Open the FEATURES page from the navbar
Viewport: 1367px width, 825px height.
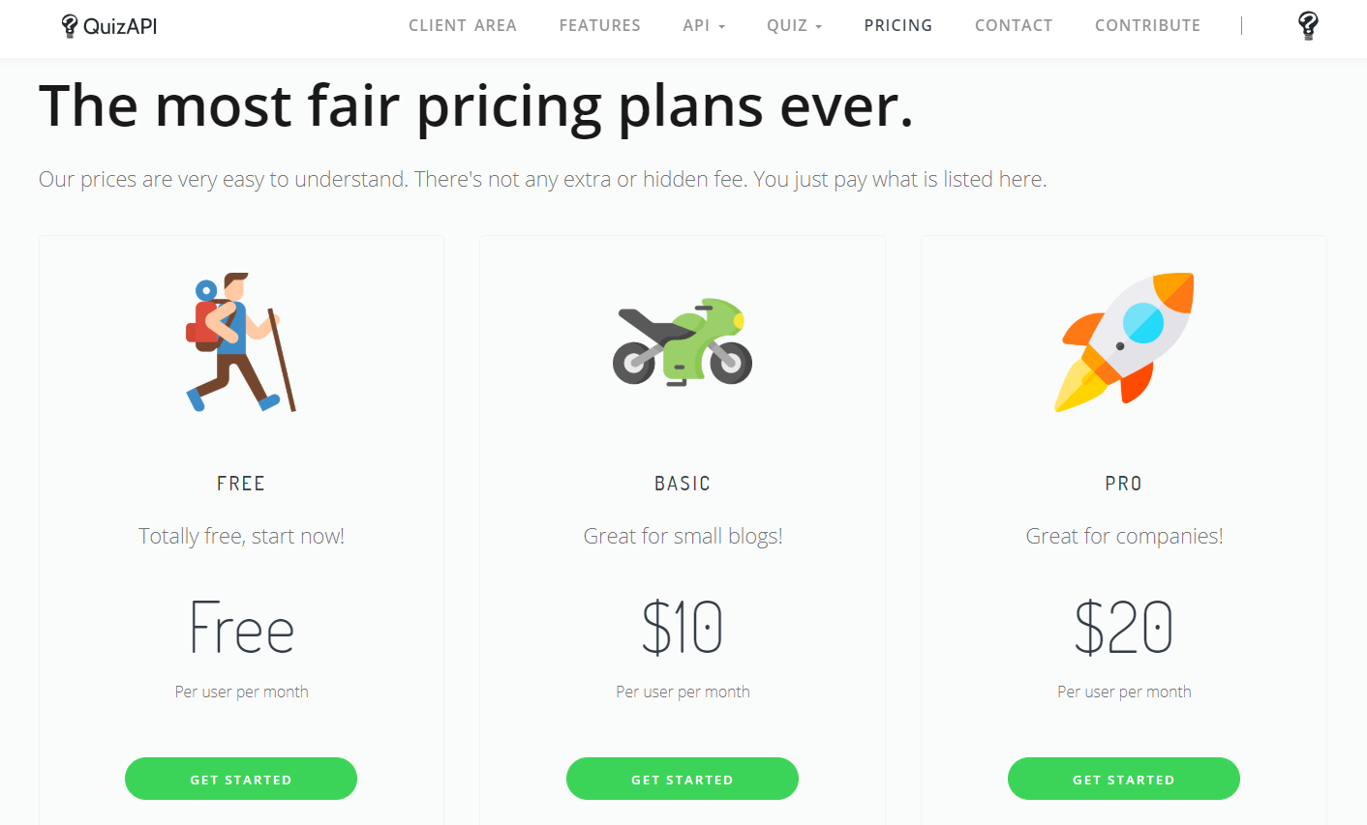[x=599, y=26]
